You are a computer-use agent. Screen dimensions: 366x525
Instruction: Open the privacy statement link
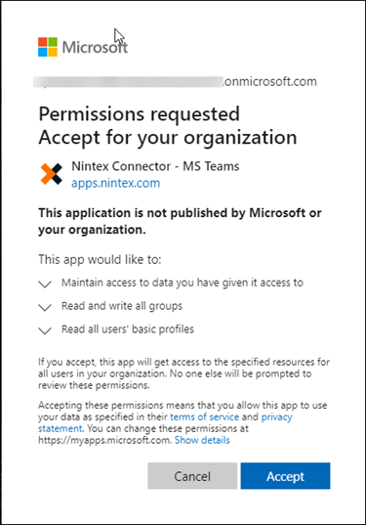[x=165, y=422]
